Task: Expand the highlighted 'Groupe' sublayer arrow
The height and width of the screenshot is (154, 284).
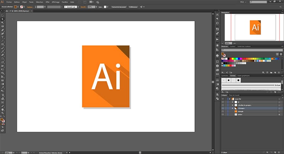Action: point(233,108)
